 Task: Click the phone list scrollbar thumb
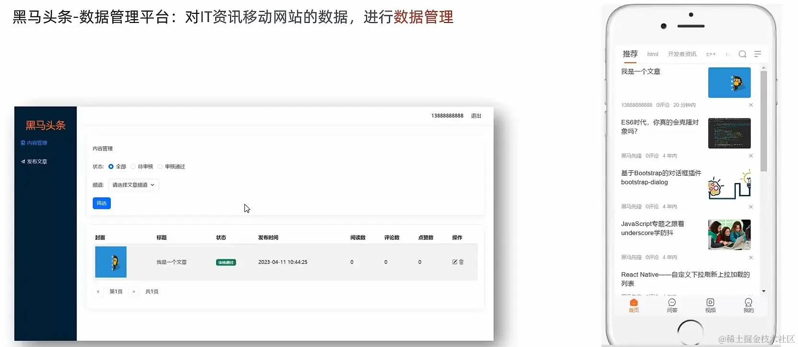pos(763,121)
